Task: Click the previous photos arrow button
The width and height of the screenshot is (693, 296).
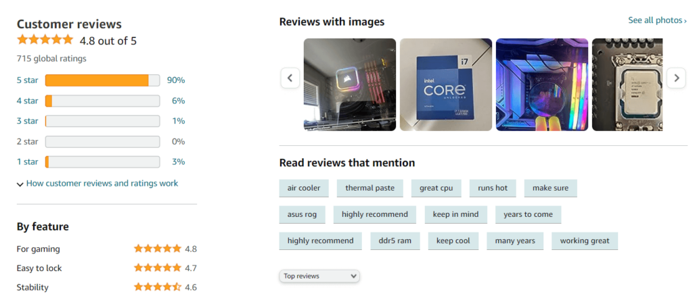Action: coord(290,78)
